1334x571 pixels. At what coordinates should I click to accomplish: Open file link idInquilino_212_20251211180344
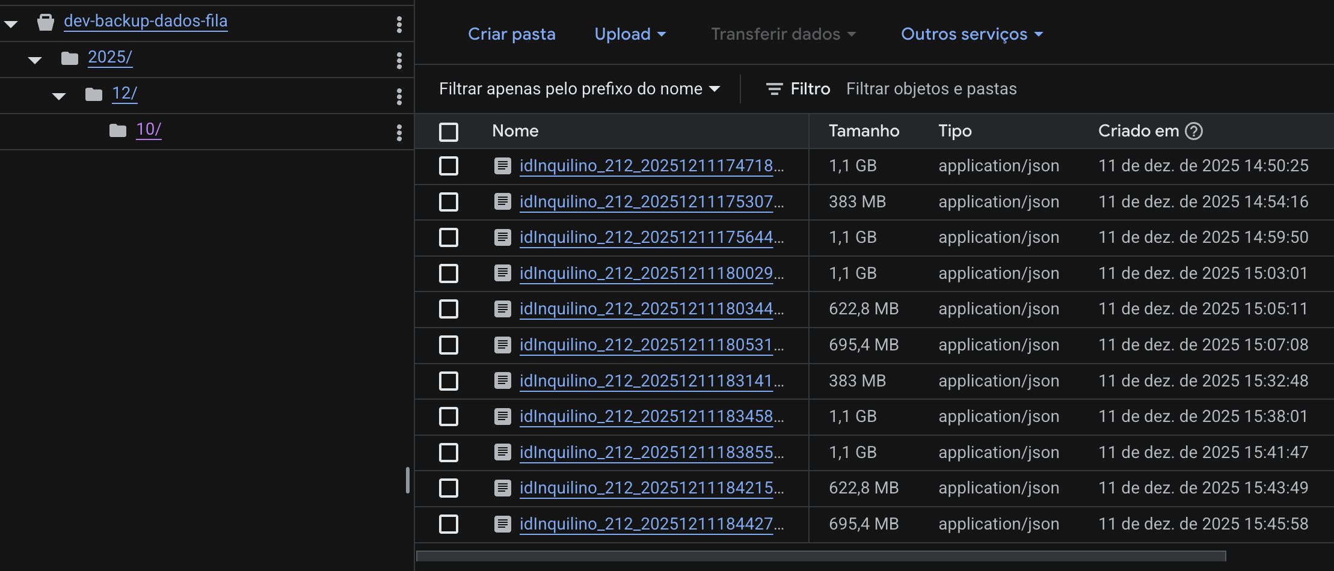(647, 309)
